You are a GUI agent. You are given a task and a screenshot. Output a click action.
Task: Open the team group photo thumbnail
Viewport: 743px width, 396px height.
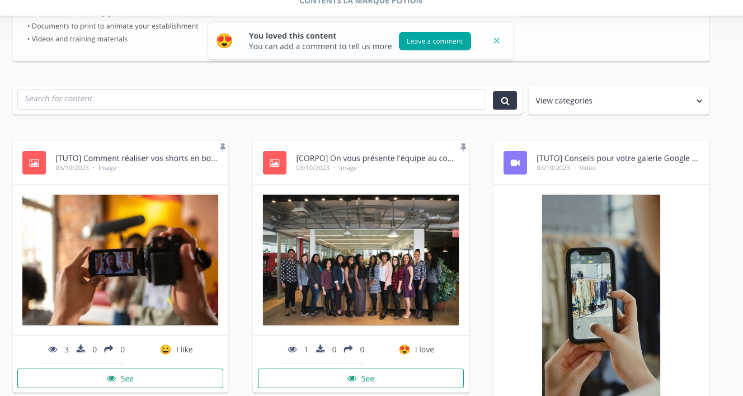pos(361,260)
